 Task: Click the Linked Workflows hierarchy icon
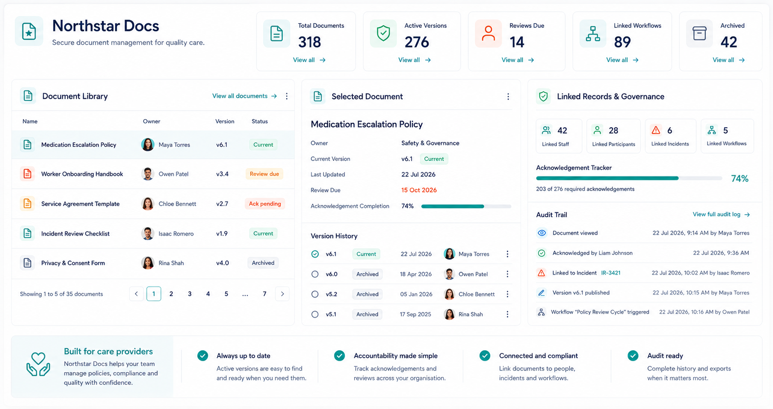(593, 34)
